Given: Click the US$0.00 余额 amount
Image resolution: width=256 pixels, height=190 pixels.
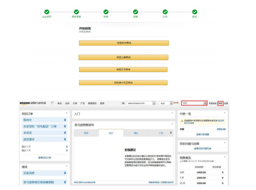Looking at the screenshot, I should tap(221, 129).
